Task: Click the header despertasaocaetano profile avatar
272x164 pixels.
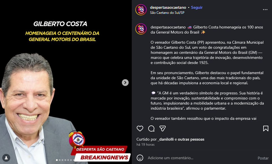Action: click(141, 10)
